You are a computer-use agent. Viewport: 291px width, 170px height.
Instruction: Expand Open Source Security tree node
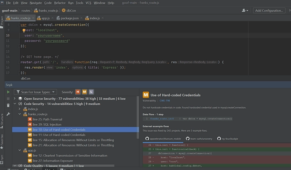click(x=15, y=99)
